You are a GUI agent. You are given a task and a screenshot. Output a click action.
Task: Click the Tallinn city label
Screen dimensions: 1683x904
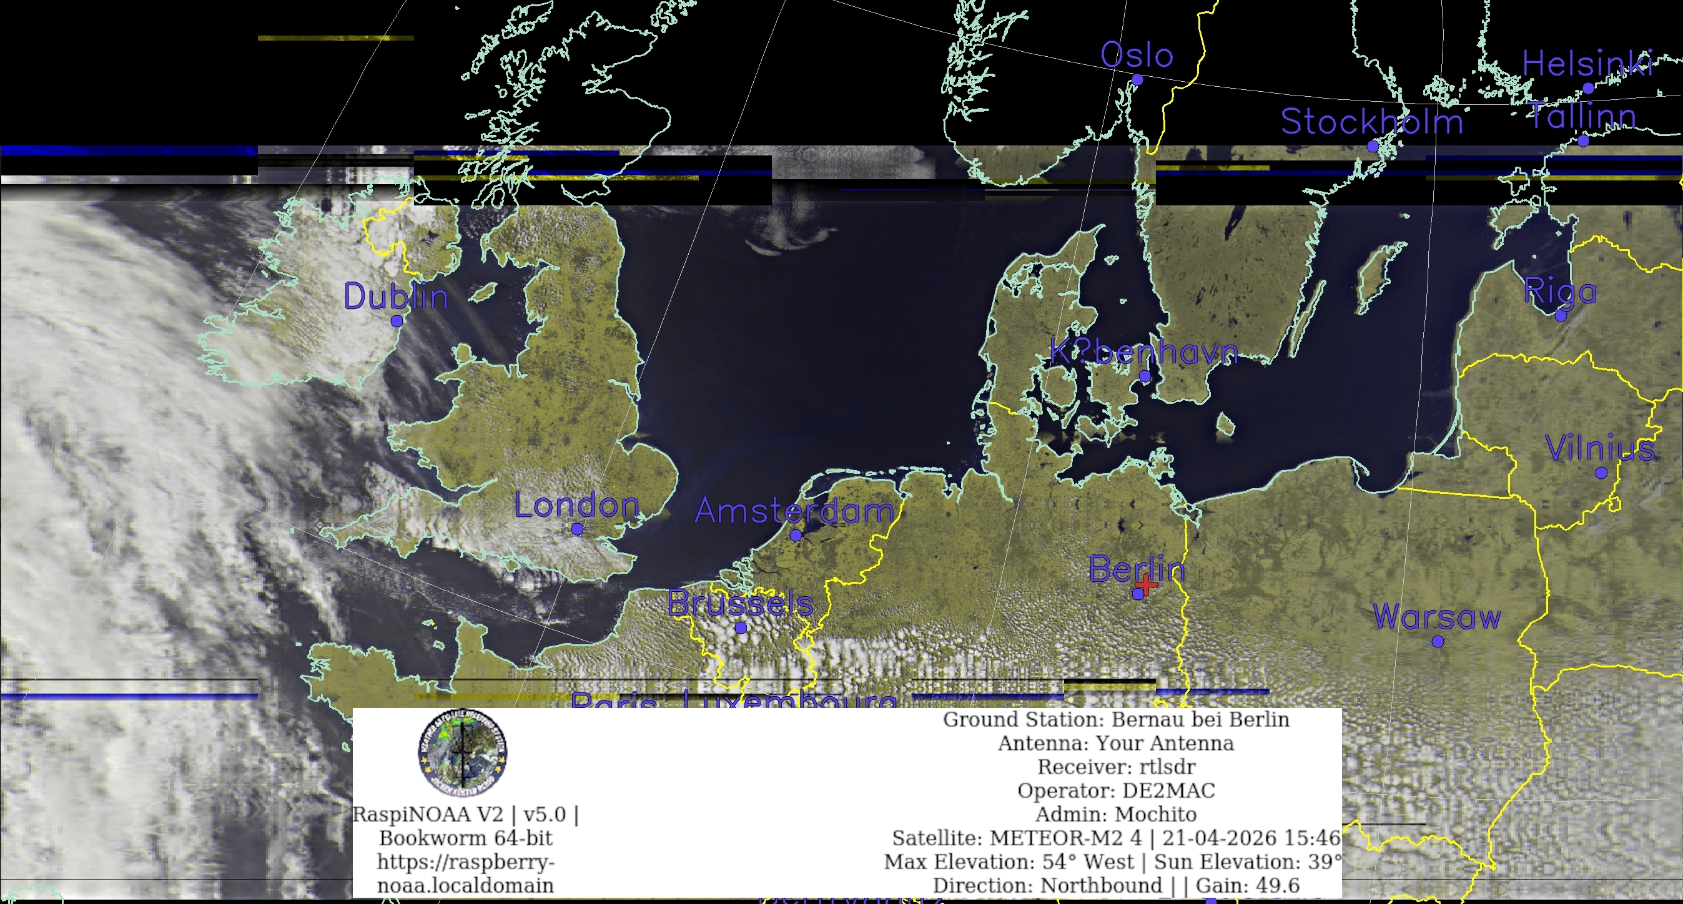tap(1581, 116)
